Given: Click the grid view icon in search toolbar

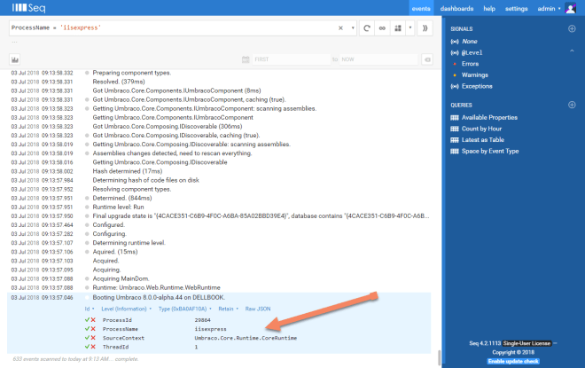Looking at the screenshot, I should click(397, 28).
